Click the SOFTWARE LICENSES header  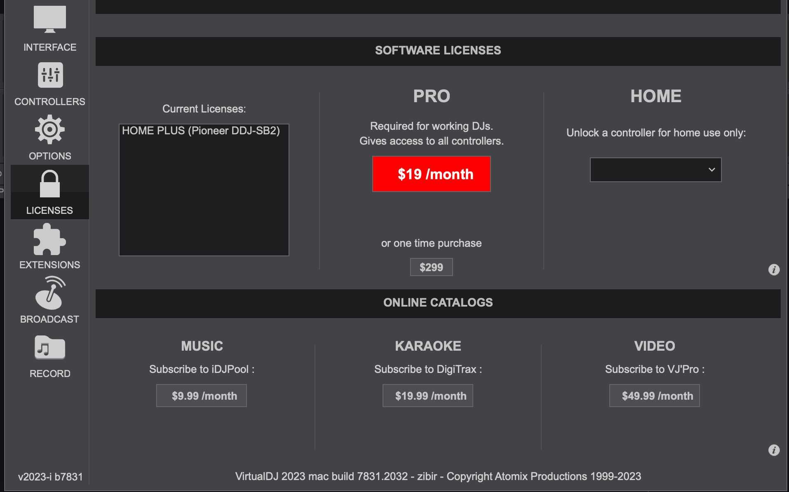pyautogui.click(x=438, y=50)
